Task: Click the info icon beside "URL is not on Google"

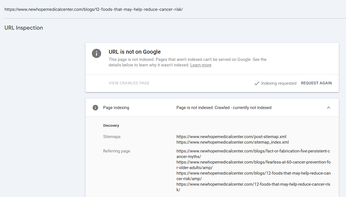Action: click(96, 53)
